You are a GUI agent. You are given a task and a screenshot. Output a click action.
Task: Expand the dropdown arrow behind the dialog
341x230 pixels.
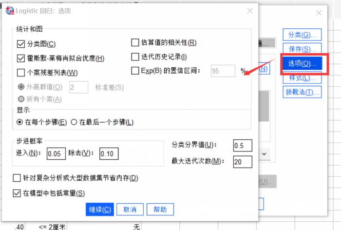[x=264, y=154]
